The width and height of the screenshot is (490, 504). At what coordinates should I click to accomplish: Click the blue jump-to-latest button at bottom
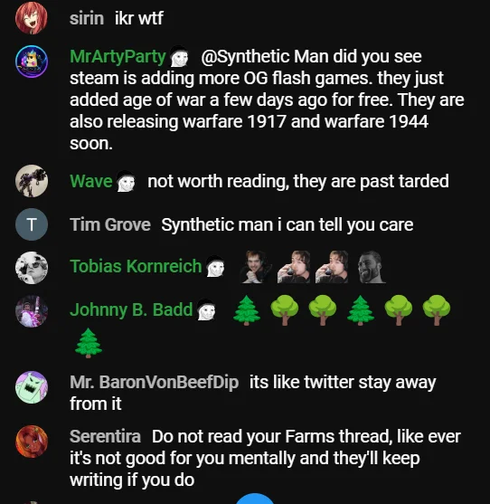[x=255, y=499]
